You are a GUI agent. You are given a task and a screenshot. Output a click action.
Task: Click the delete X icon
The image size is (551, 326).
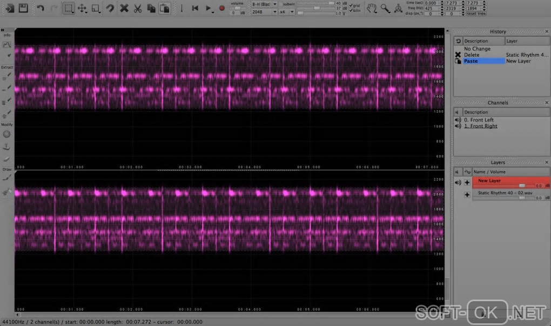point(124,8)
